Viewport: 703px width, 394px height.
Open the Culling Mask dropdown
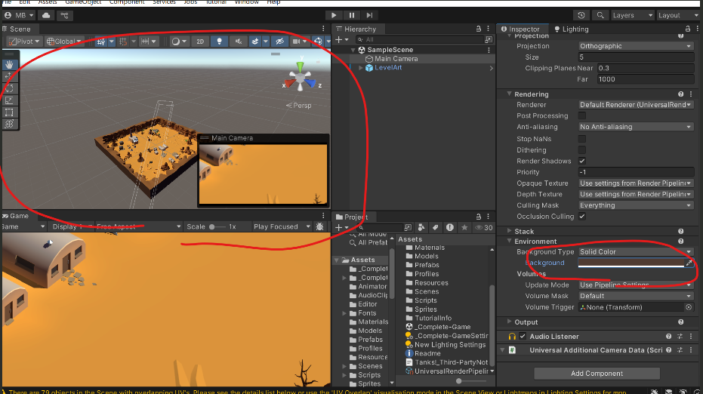pos(636,205)
